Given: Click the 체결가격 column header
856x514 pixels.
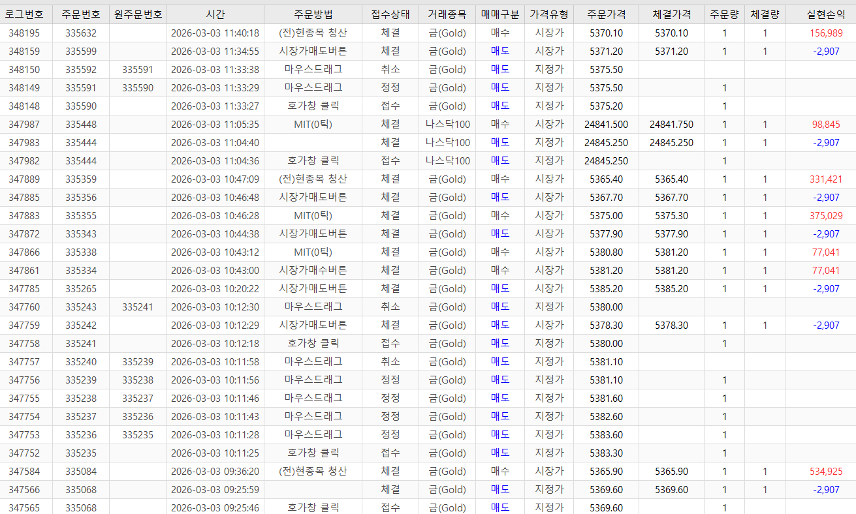Looking at the screenshot, I should click(671, 14).
